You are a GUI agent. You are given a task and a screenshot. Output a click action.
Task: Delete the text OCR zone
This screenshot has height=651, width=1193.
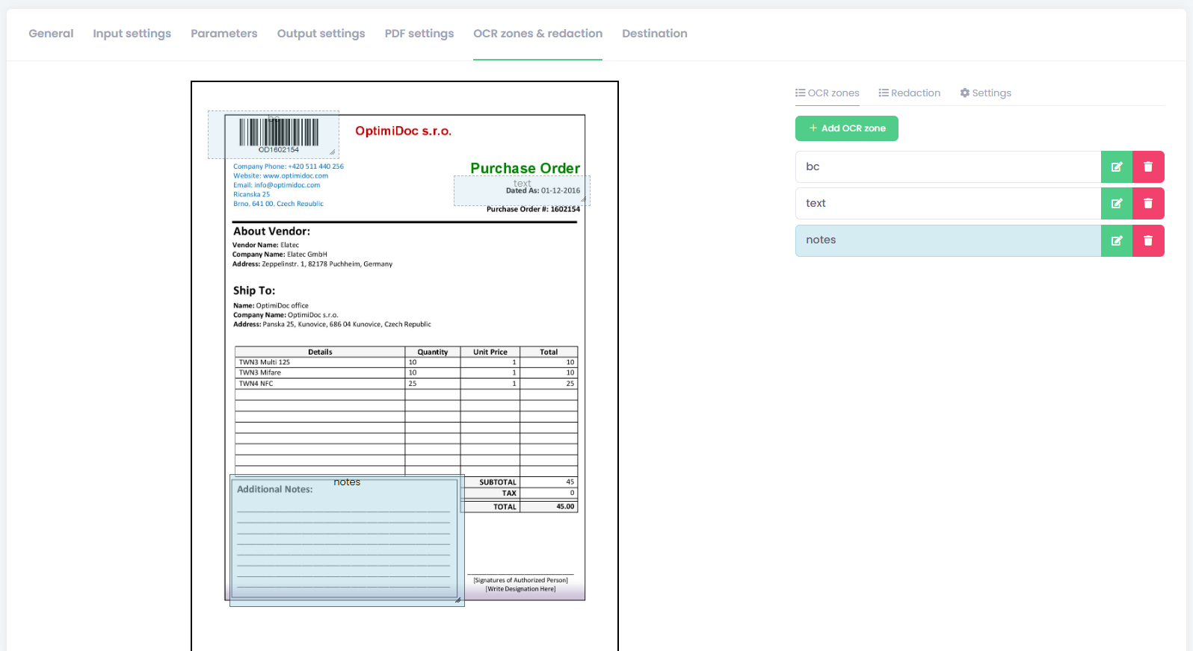pos(1148,203)
